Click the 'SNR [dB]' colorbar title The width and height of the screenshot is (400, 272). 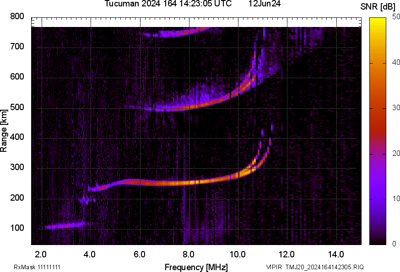tap(378, 7)
